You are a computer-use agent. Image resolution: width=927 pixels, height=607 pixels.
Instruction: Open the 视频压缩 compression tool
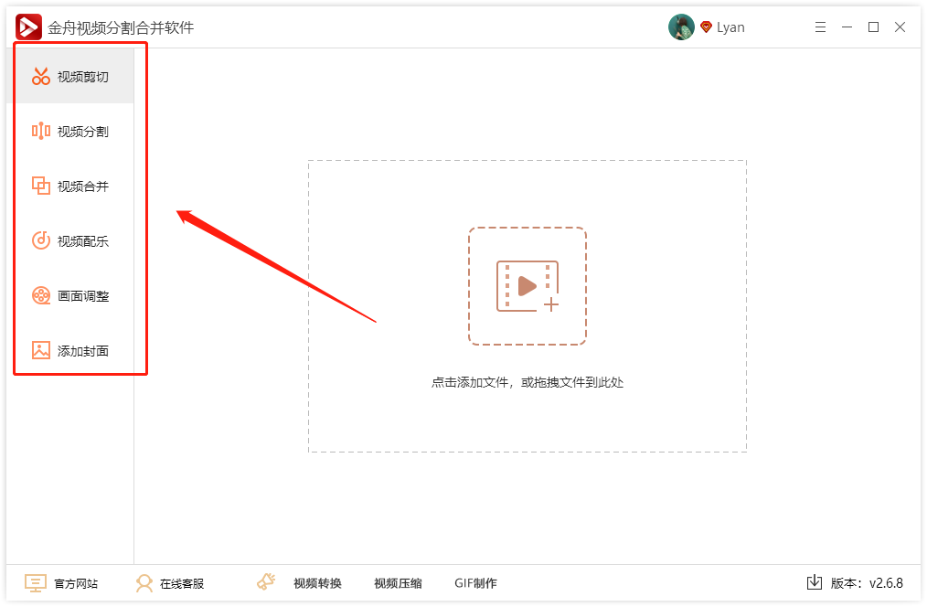(x=396, y=582)
